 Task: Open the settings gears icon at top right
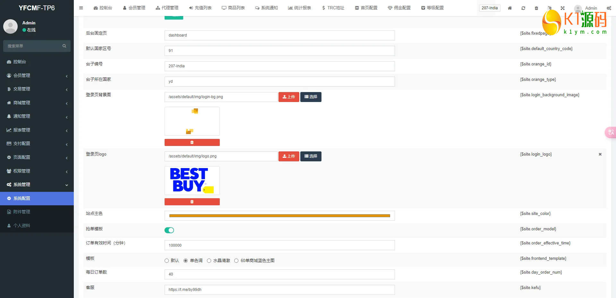[609, 8]
